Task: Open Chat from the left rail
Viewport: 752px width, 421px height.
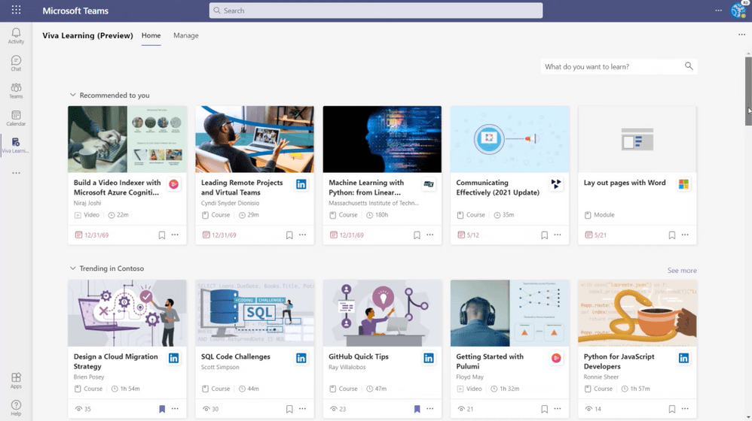Action: click(16, 63)
